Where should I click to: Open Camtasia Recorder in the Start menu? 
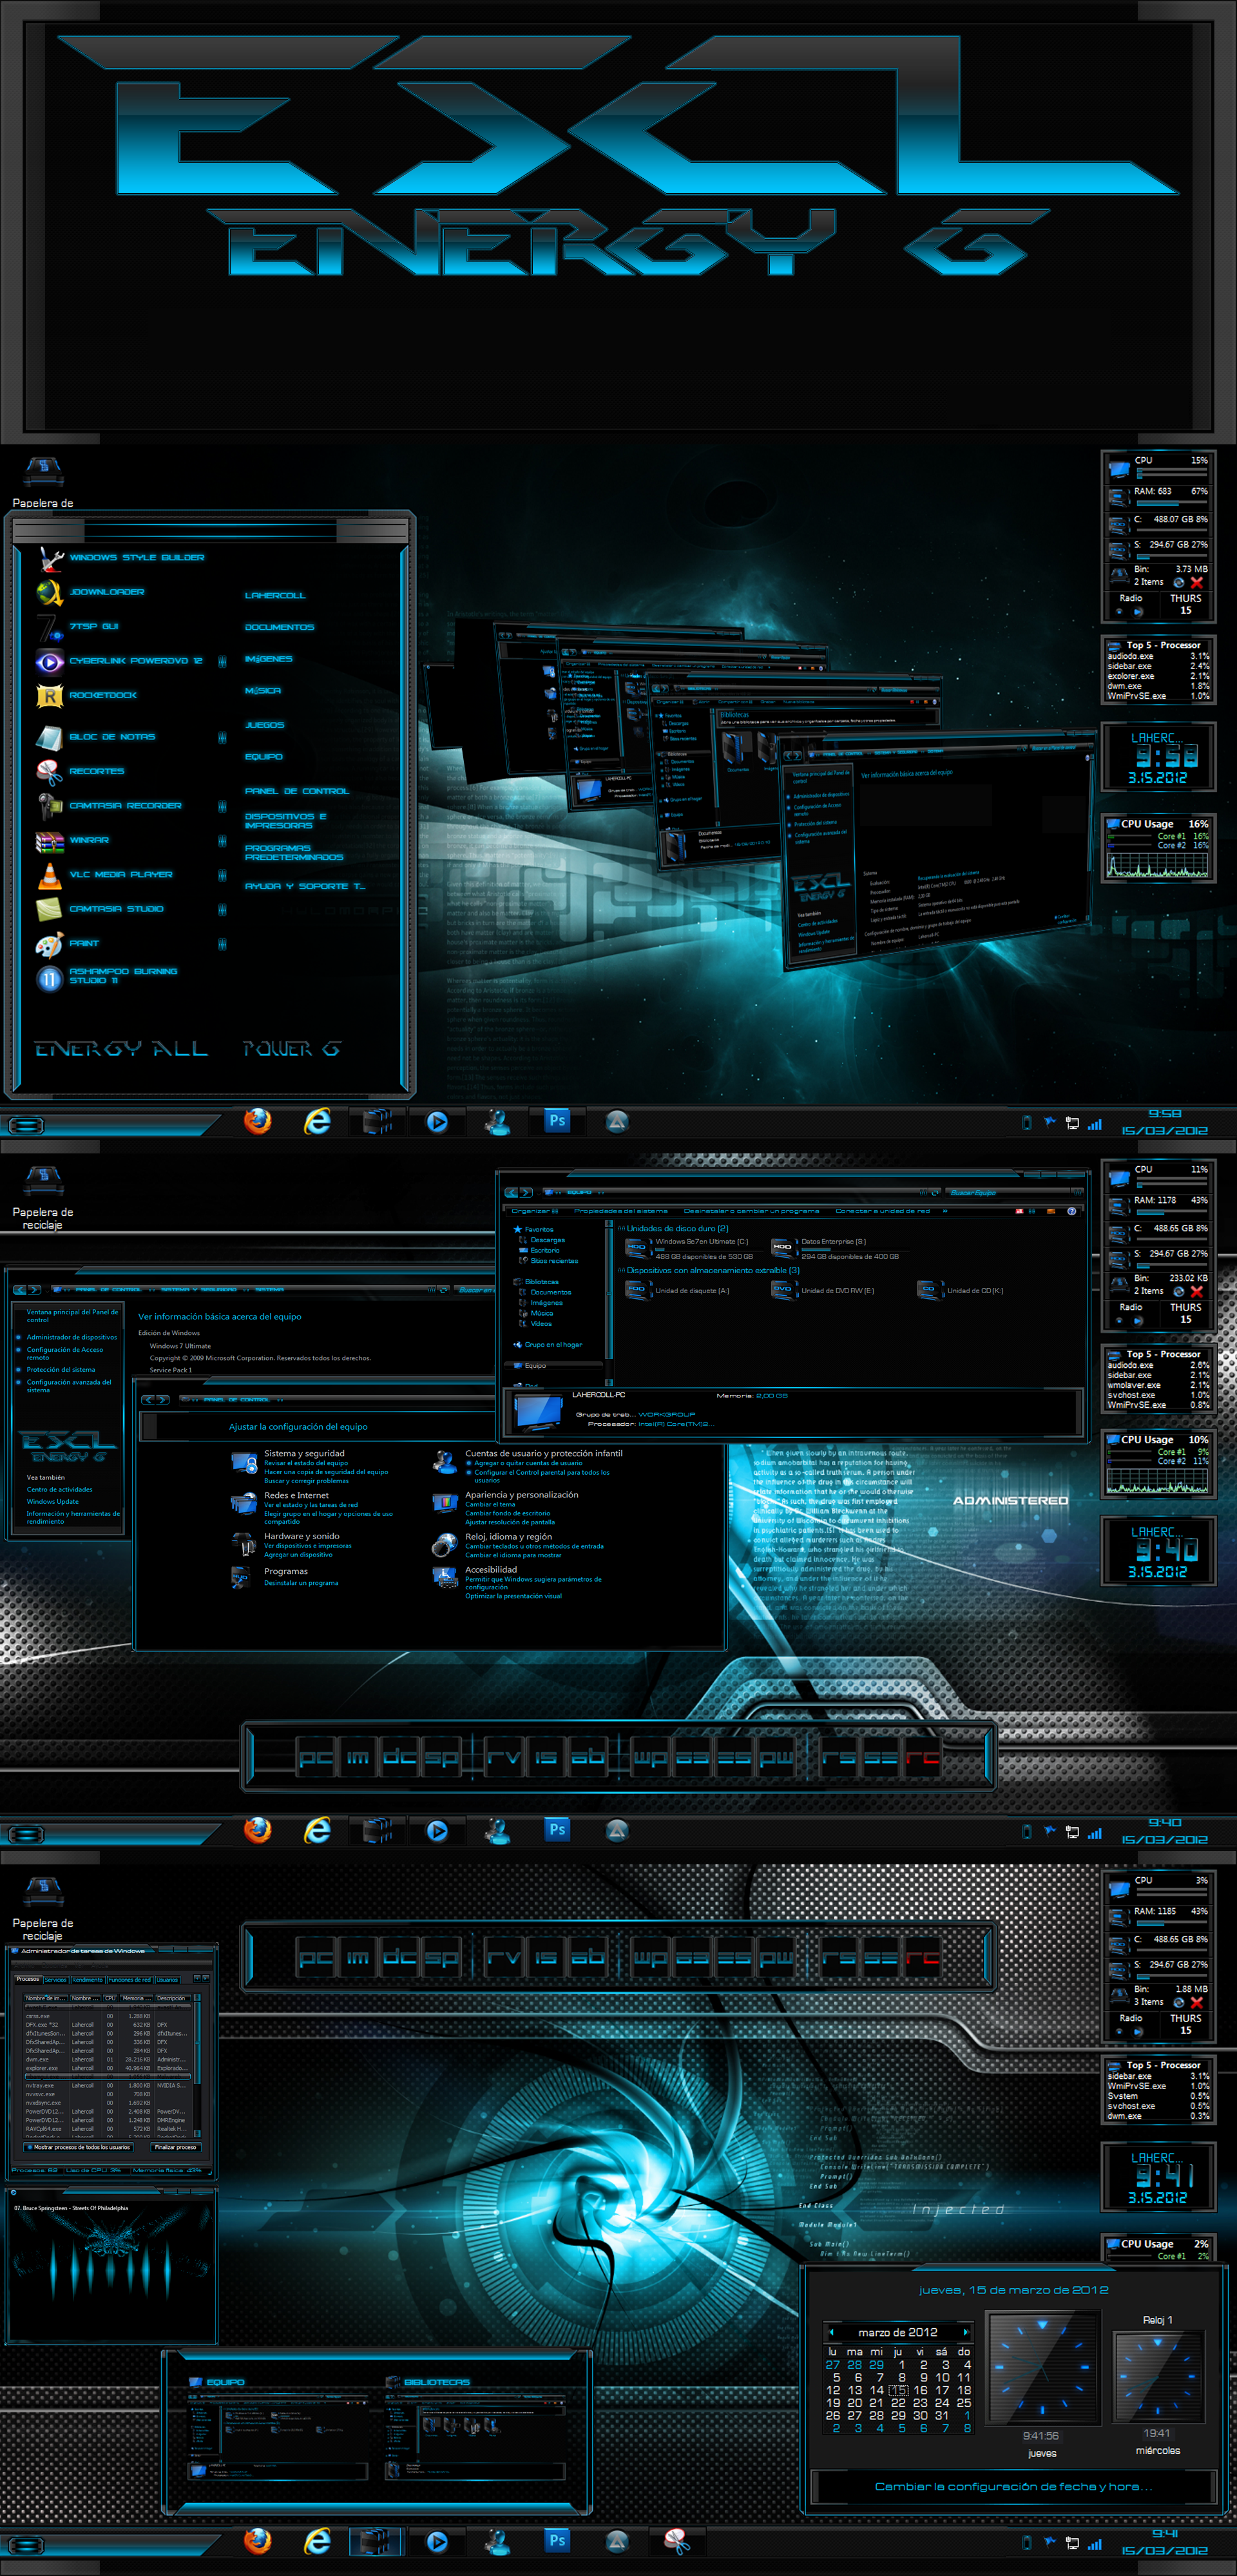(109, 806)
